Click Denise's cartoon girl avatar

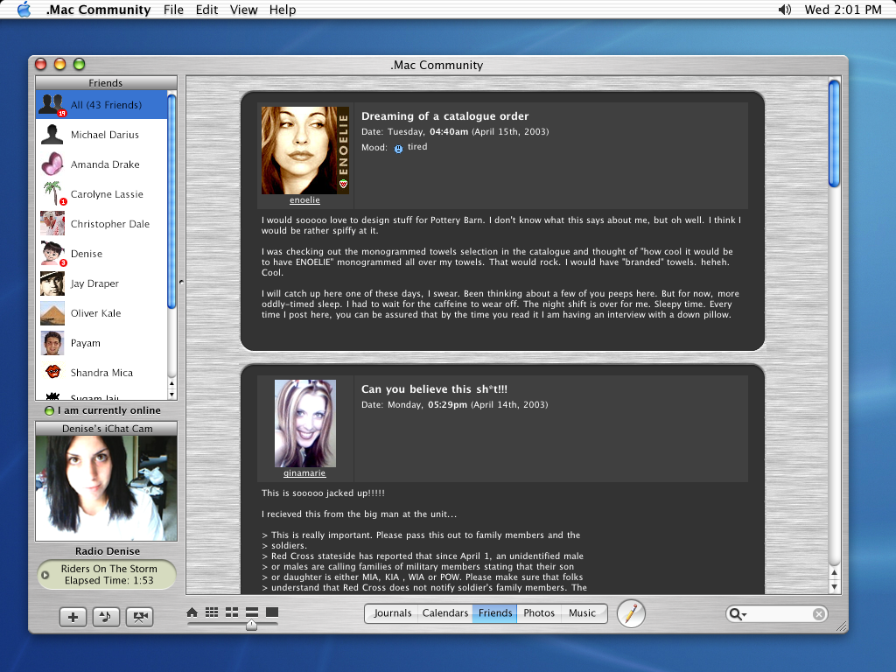[53, 253]
